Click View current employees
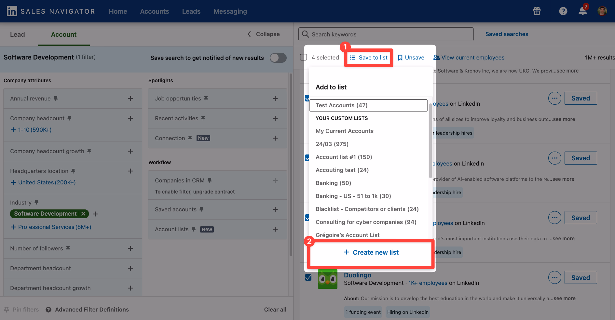Viewport: 615px width, 320px height. pyautogui.click(x=469, y=58)
